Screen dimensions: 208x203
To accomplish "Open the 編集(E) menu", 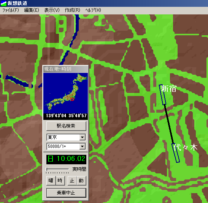I will [32, 10].
